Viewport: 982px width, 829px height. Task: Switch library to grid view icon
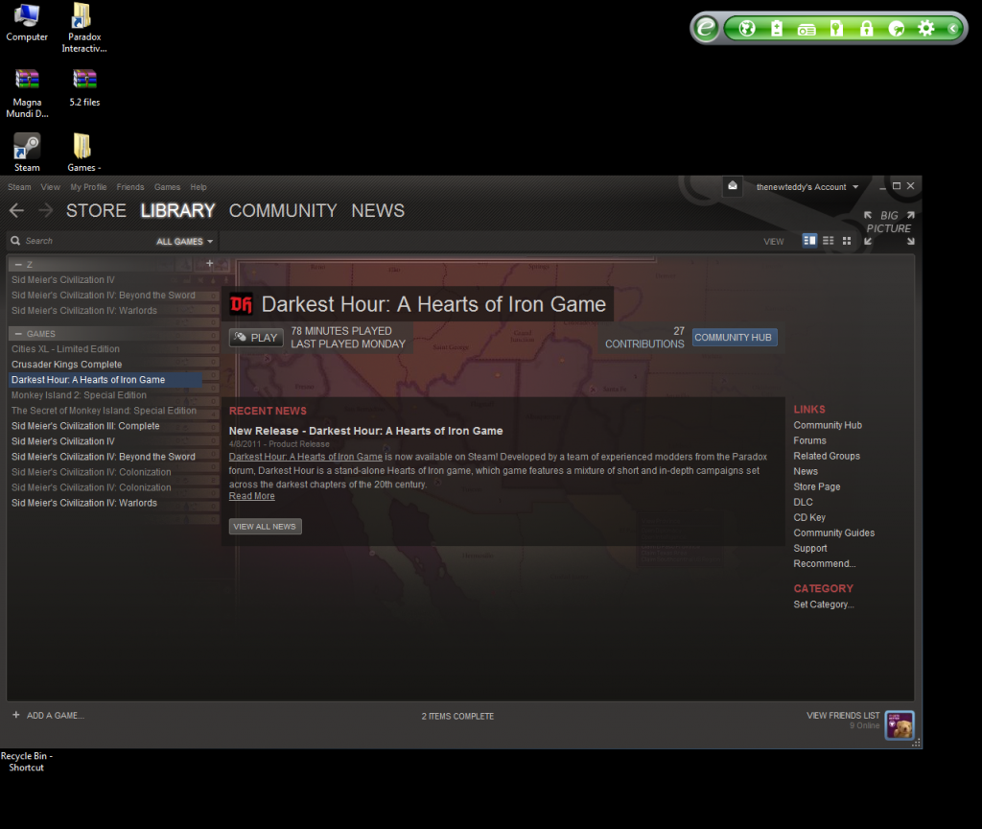[x=847, y=241]
